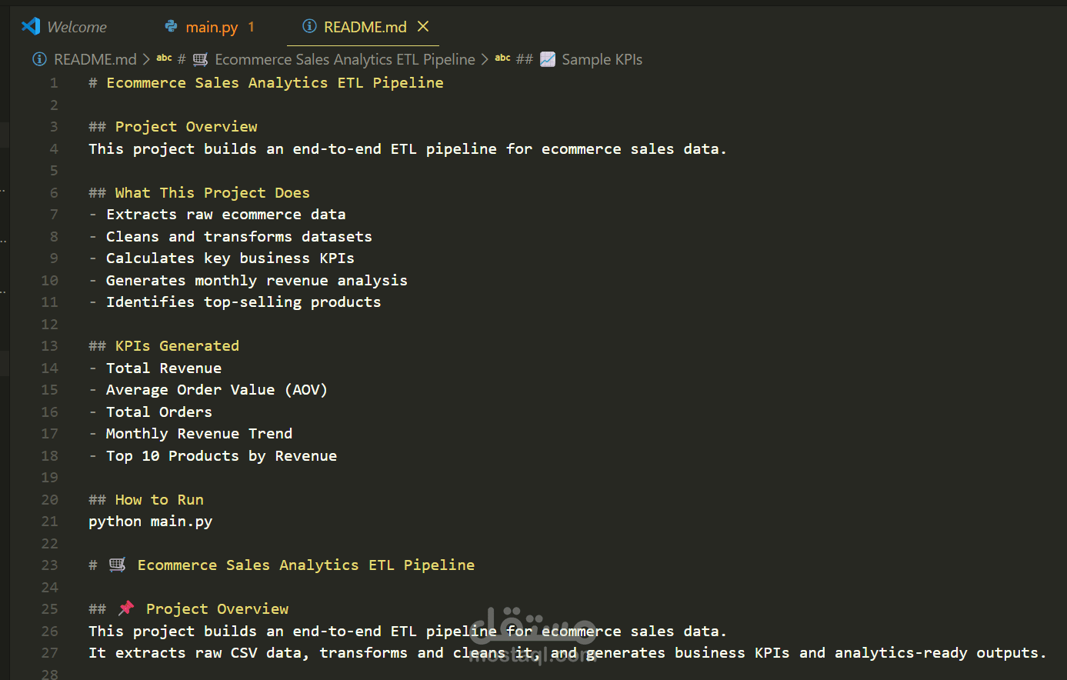Screen dimensions: 1067x680
Task: Click the breadcrumb chevron right after README.md
Action: (146, 59)
